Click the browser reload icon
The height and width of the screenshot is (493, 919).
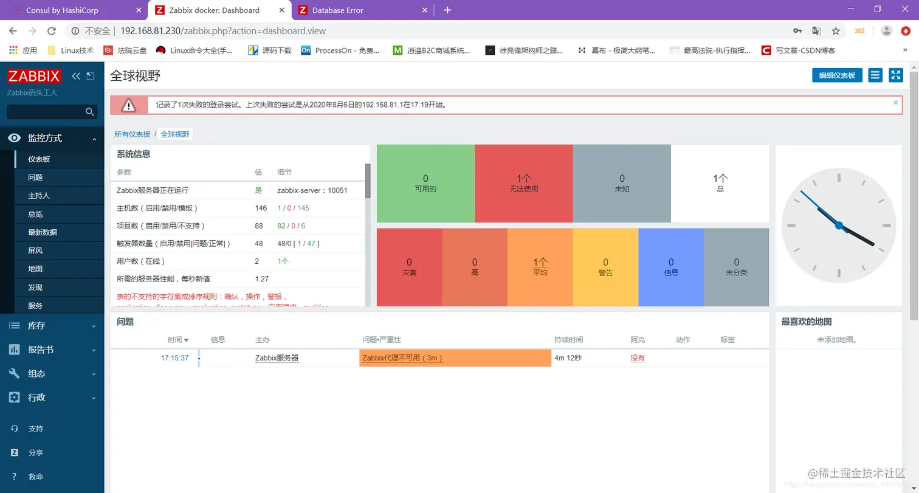pyautogui.click(x=52, y=31)
